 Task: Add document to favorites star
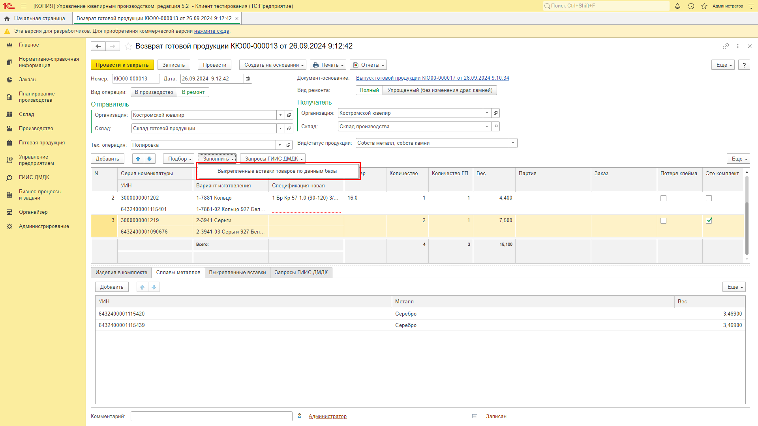point(128,47)
